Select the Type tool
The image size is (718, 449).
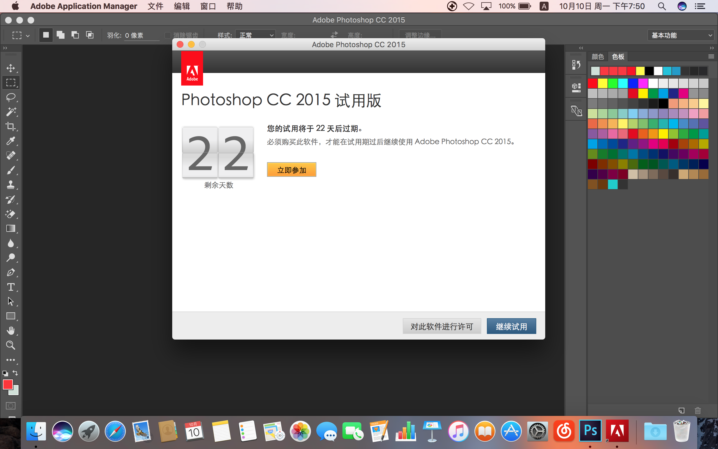11,287
